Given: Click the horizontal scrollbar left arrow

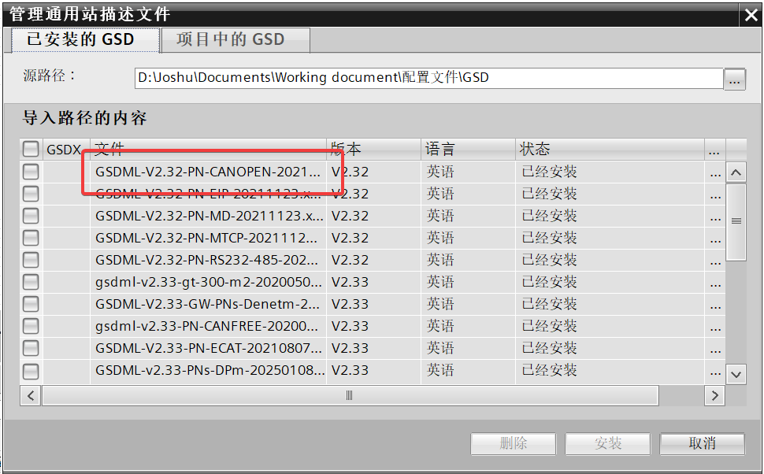Looking at the screenshot, I should click(31, 395).
